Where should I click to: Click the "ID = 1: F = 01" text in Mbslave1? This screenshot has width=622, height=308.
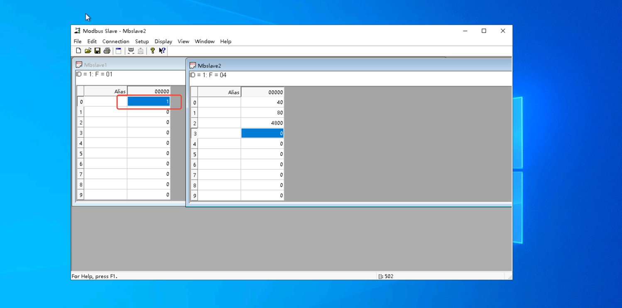[x=94, y=74]
